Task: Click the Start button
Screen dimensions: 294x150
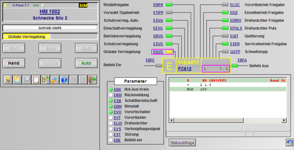Action: coord(14,48)
